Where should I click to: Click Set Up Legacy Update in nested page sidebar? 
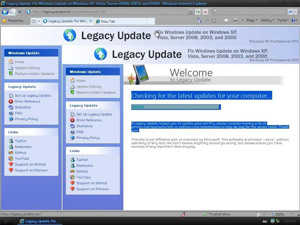(94, 114)
